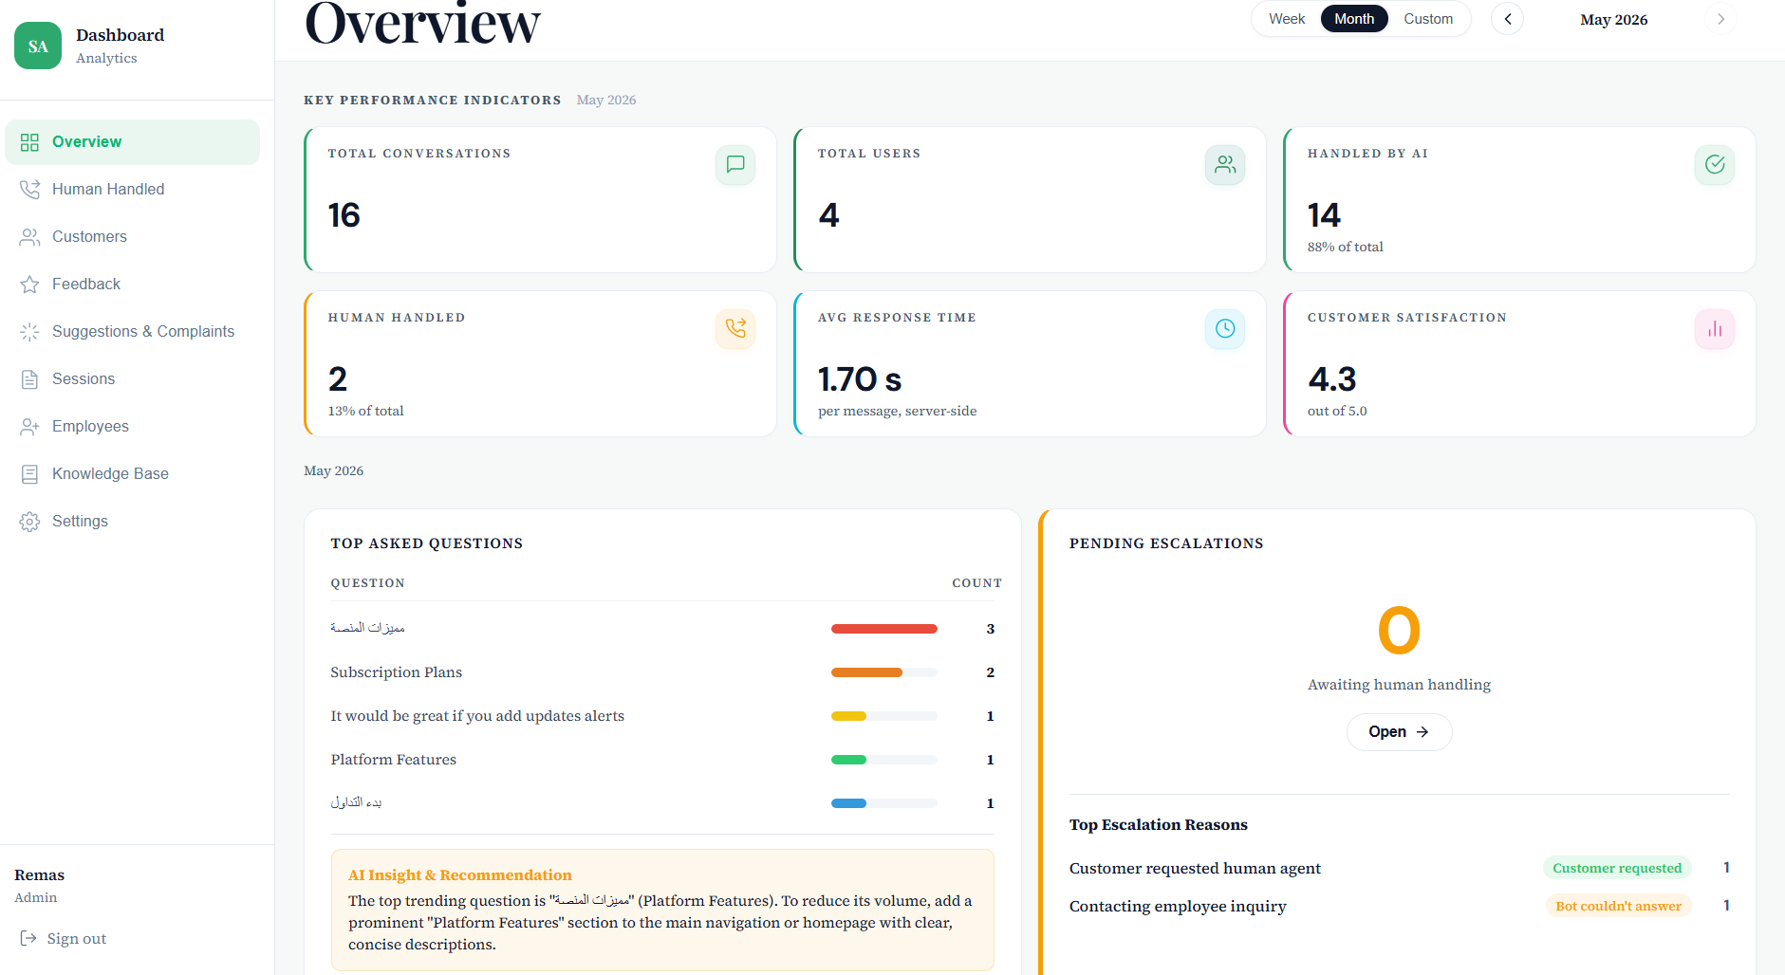Click the clock icon on Avg Response Time
Viewport: 1785px width, 975px height.
(x=1225, y=328)
